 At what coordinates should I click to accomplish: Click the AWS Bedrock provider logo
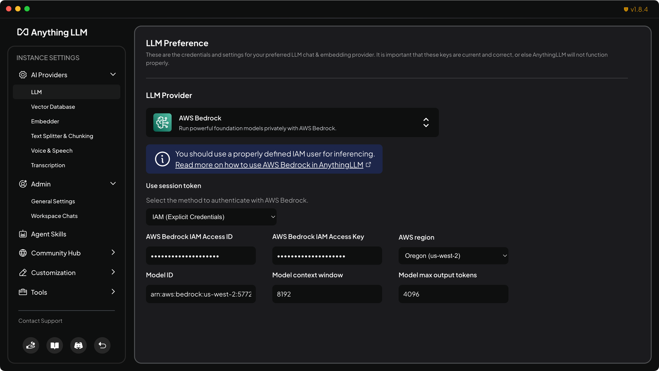pyautogui.click(x=162, y=122)
